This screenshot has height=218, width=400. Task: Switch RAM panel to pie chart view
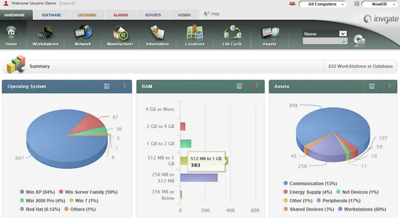coord(256,87)
